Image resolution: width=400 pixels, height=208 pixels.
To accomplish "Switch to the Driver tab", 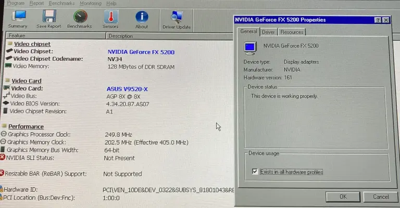I will [x=268, y=32].
